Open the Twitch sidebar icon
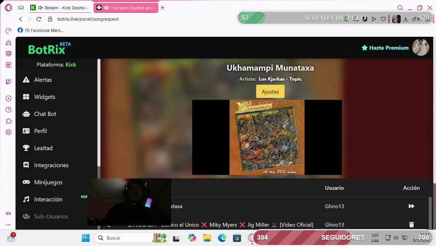The image size is (436, 246). [9, 81]
